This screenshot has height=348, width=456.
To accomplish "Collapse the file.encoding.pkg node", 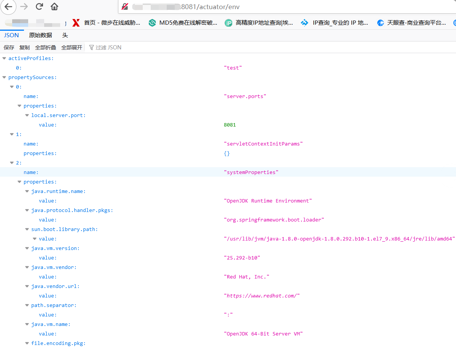I will pos(27,343).
